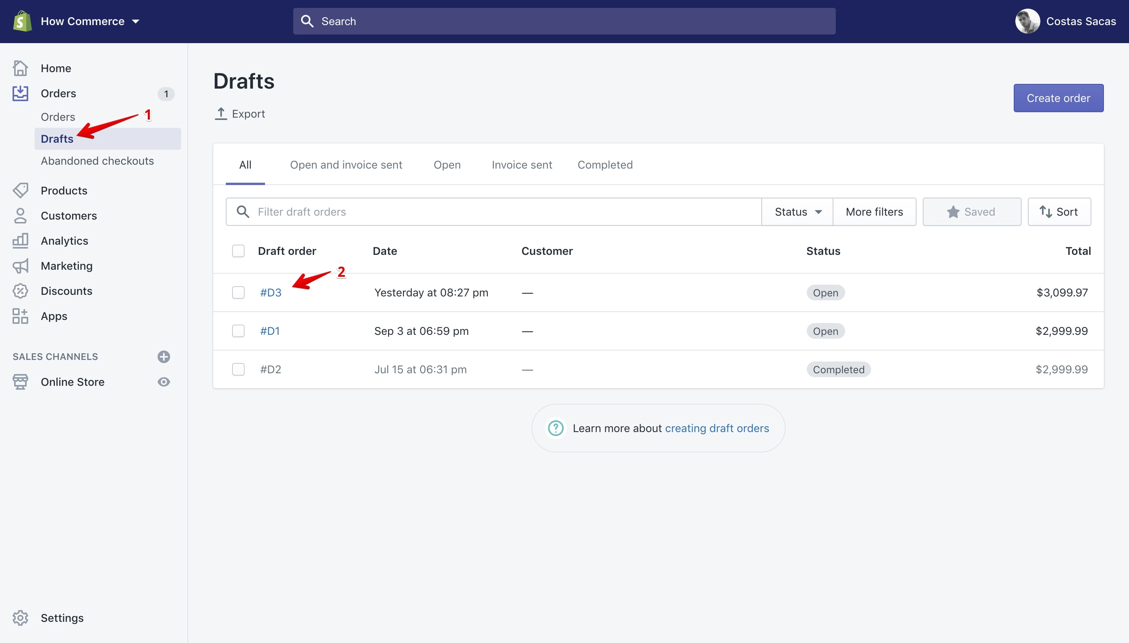
Task: Click the Completed status badge for #D2
Action: (839, 369)
